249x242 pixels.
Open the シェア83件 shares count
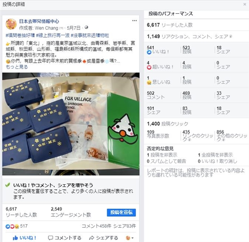click(x=124, y=226)
